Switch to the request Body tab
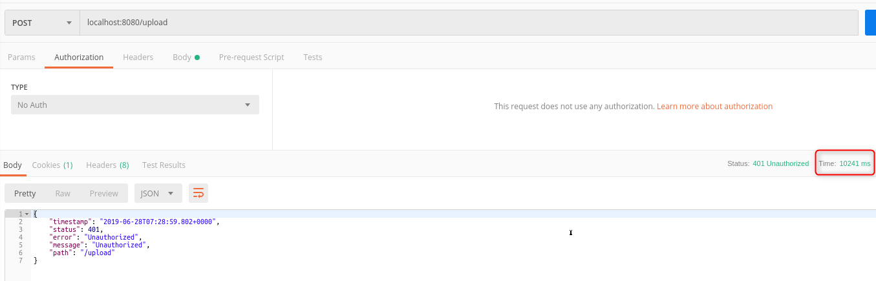This screenshot has width=876, height=281. click(x=186, y=57)
